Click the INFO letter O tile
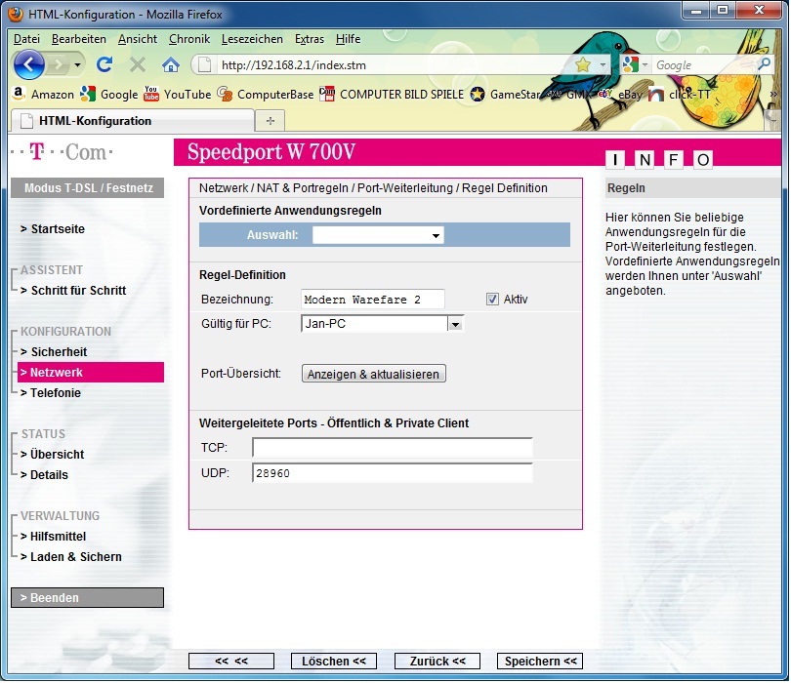 pos(703,160)
